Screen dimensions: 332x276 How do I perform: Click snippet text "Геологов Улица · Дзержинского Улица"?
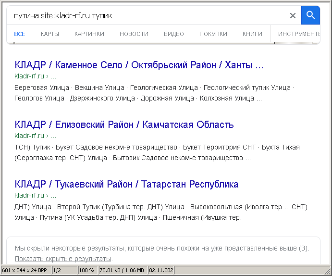click(74, 98)
